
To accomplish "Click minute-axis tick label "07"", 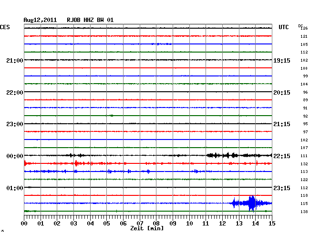I will click(x=140, y=224).
